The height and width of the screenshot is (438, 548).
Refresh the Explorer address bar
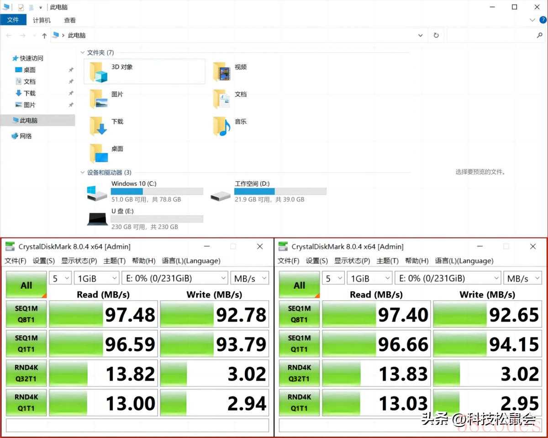pos(436,35)
